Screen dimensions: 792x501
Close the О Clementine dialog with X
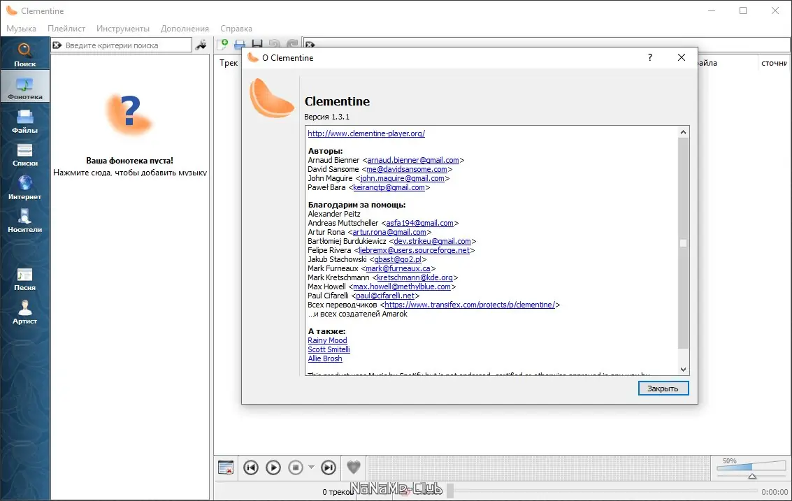682,57
